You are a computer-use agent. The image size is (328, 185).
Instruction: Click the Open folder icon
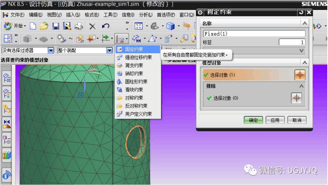coord(44,26)
